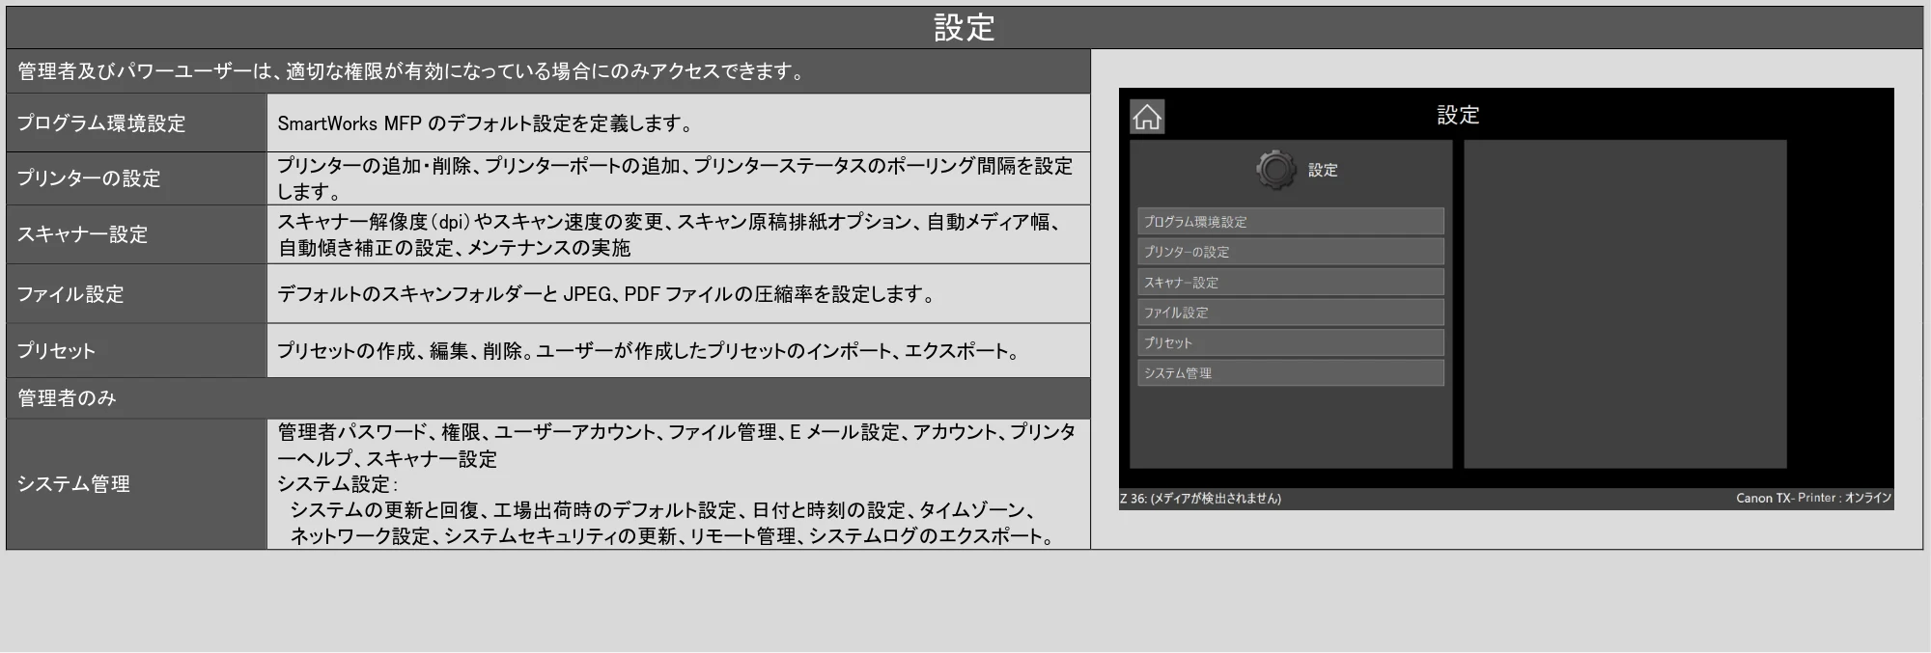Select スキャナー設定 in the settings list
Screen dimensions: 1931x653
pos(1291,282)
